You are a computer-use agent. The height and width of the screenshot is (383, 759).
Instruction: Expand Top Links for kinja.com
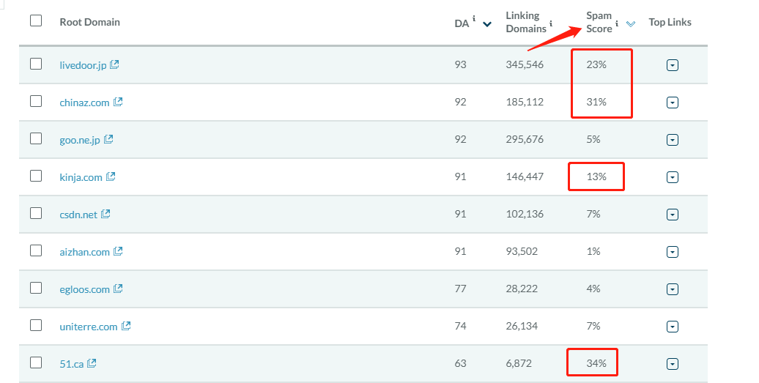tap(673, 177)
